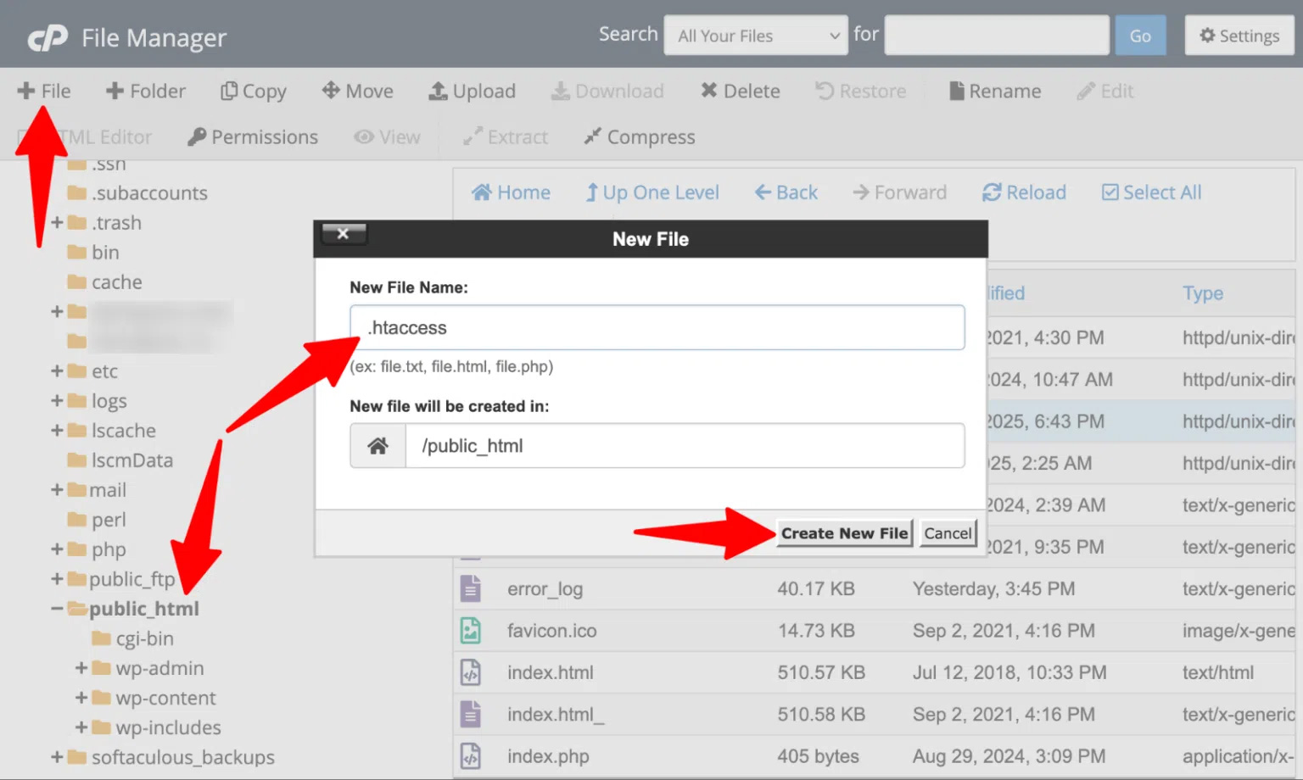Screen dimensions: 1303x780
Task: Click the Type column header
Action: coord(1202,293)
